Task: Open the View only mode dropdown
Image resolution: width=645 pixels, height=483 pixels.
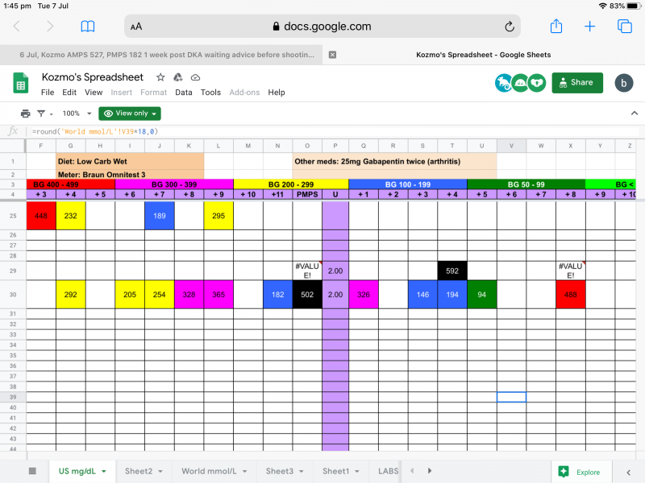Action: click(x=130, y=114)
